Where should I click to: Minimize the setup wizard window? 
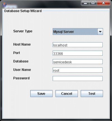[x=85, y=3]
